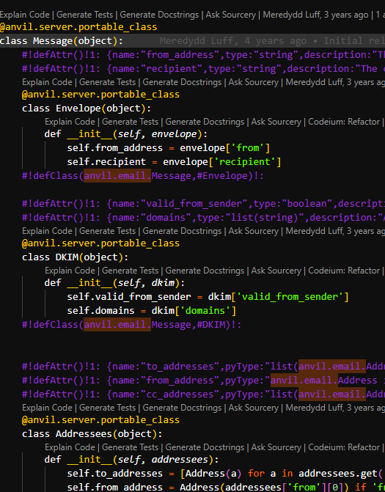
Task: Click Generate Tests lens for class DKIM
Action: [107, 231]
